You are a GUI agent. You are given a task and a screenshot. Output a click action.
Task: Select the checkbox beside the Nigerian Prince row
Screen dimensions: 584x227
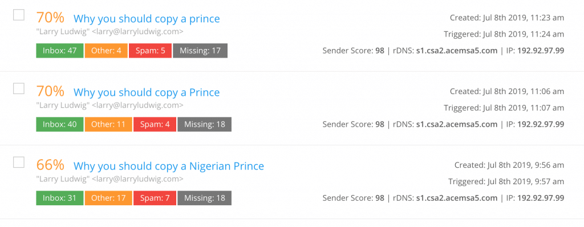pos(19,163)
